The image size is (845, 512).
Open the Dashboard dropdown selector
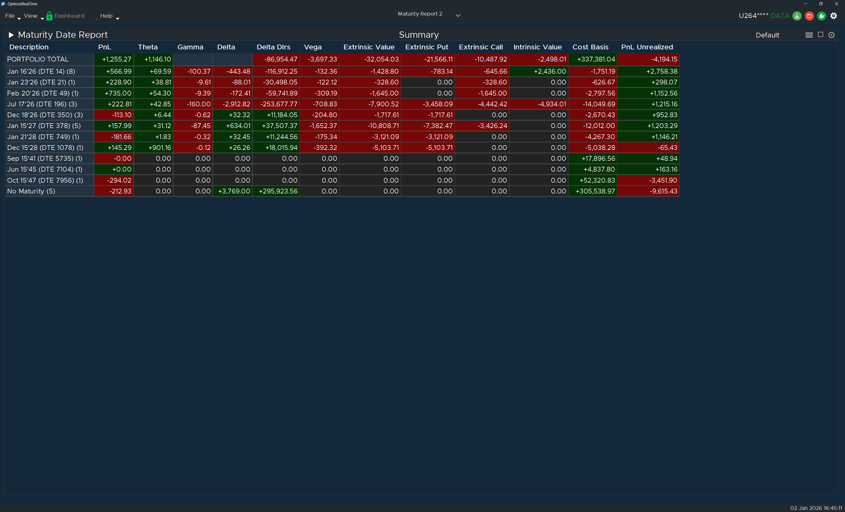[x=69, y=16]
